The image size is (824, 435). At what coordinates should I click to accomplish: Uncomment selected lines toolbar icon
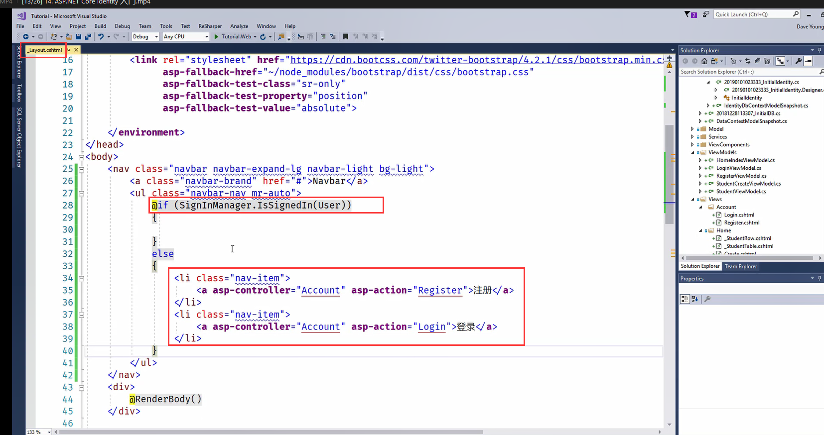point(333,36)
